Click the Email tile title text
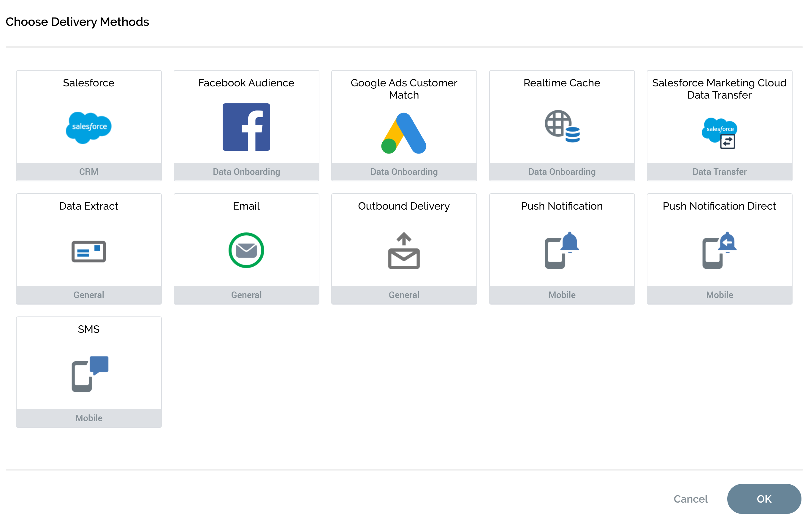Screen dimensions: 808x521 click(246, 206)
